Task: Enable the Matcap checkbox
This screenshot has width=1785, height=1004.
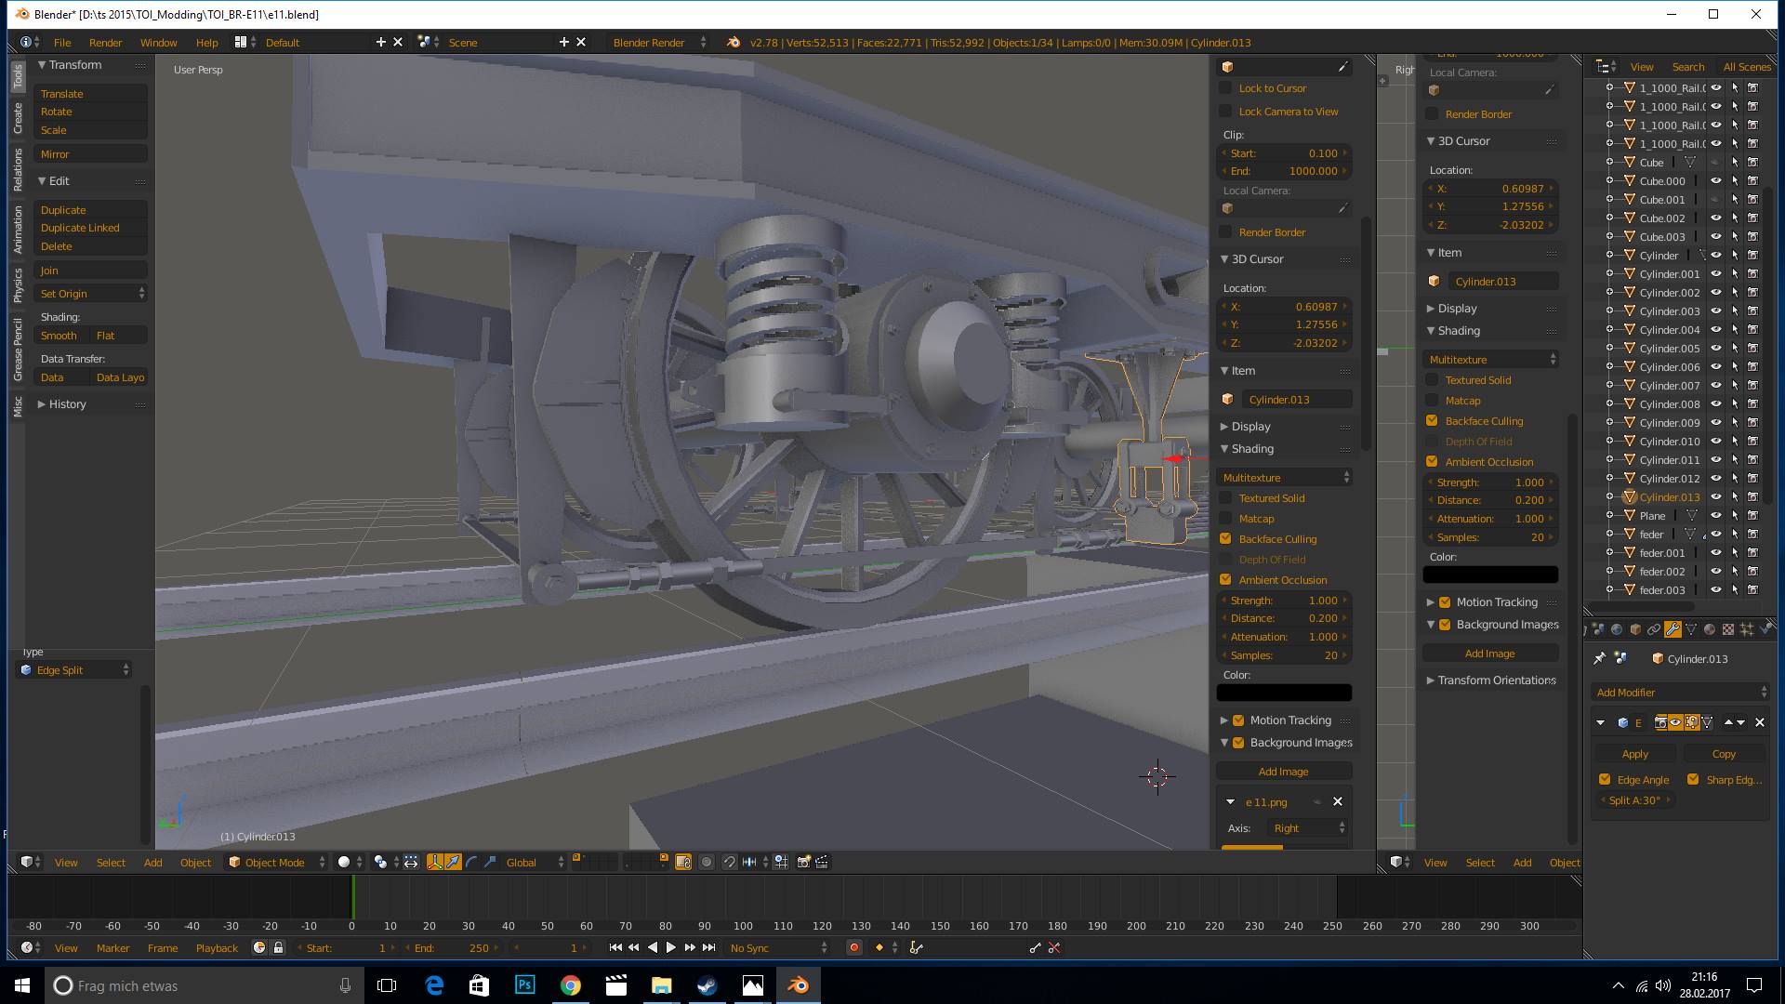Action: point(1225,519)
